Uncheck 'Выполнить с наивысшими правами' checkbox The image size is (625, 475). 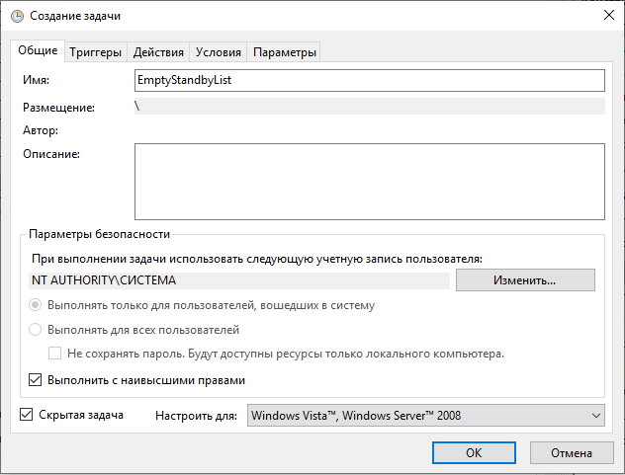(37, 379)
